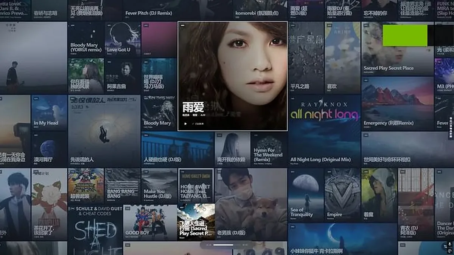Open the Sacred Play Secret Place tile
The width and height of the screenshot is (454, 255).
point(398,48)
